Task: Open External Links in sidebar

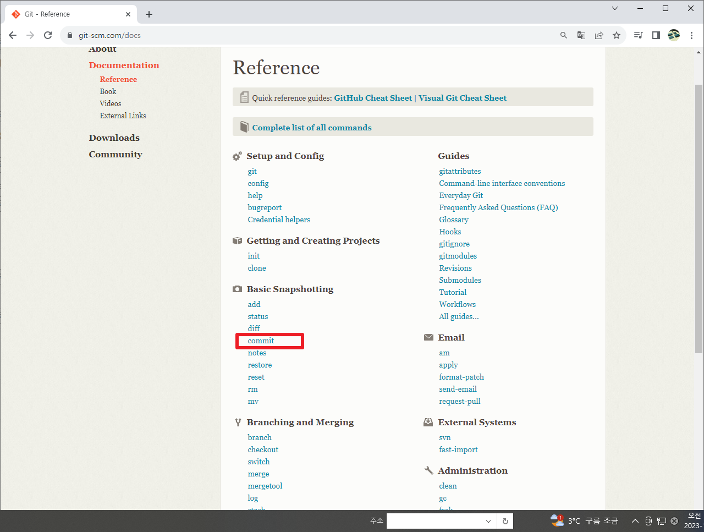Action: [123, 116]
